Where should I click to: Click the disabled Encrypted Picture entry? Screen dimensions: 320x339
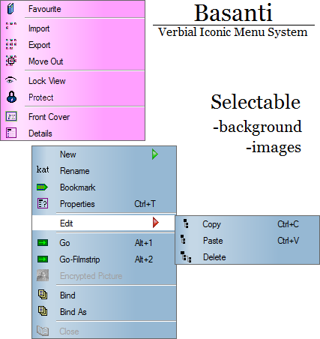coord(104,276)
